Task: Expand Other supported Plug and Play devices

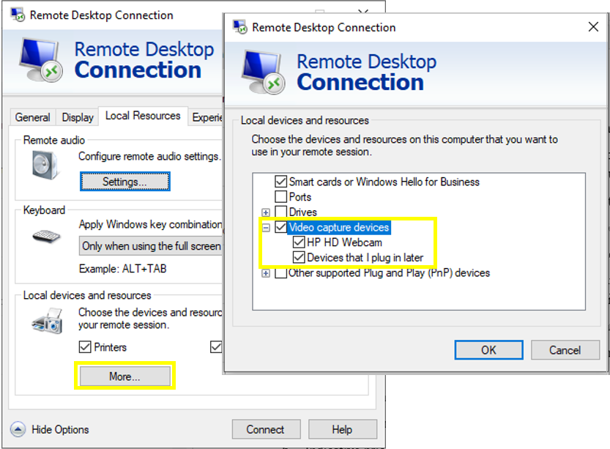Action: [x=265, y=273]
